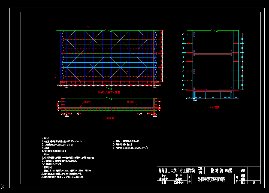Click the date value 2015-5-20
The width and height of the screenshot is (269, 193).
tap(179, 183)
